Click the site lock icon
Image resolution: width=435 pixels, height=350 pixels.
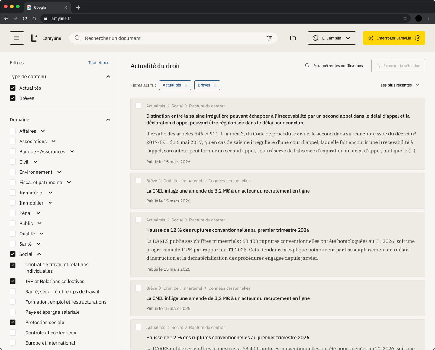pos(46,18)
